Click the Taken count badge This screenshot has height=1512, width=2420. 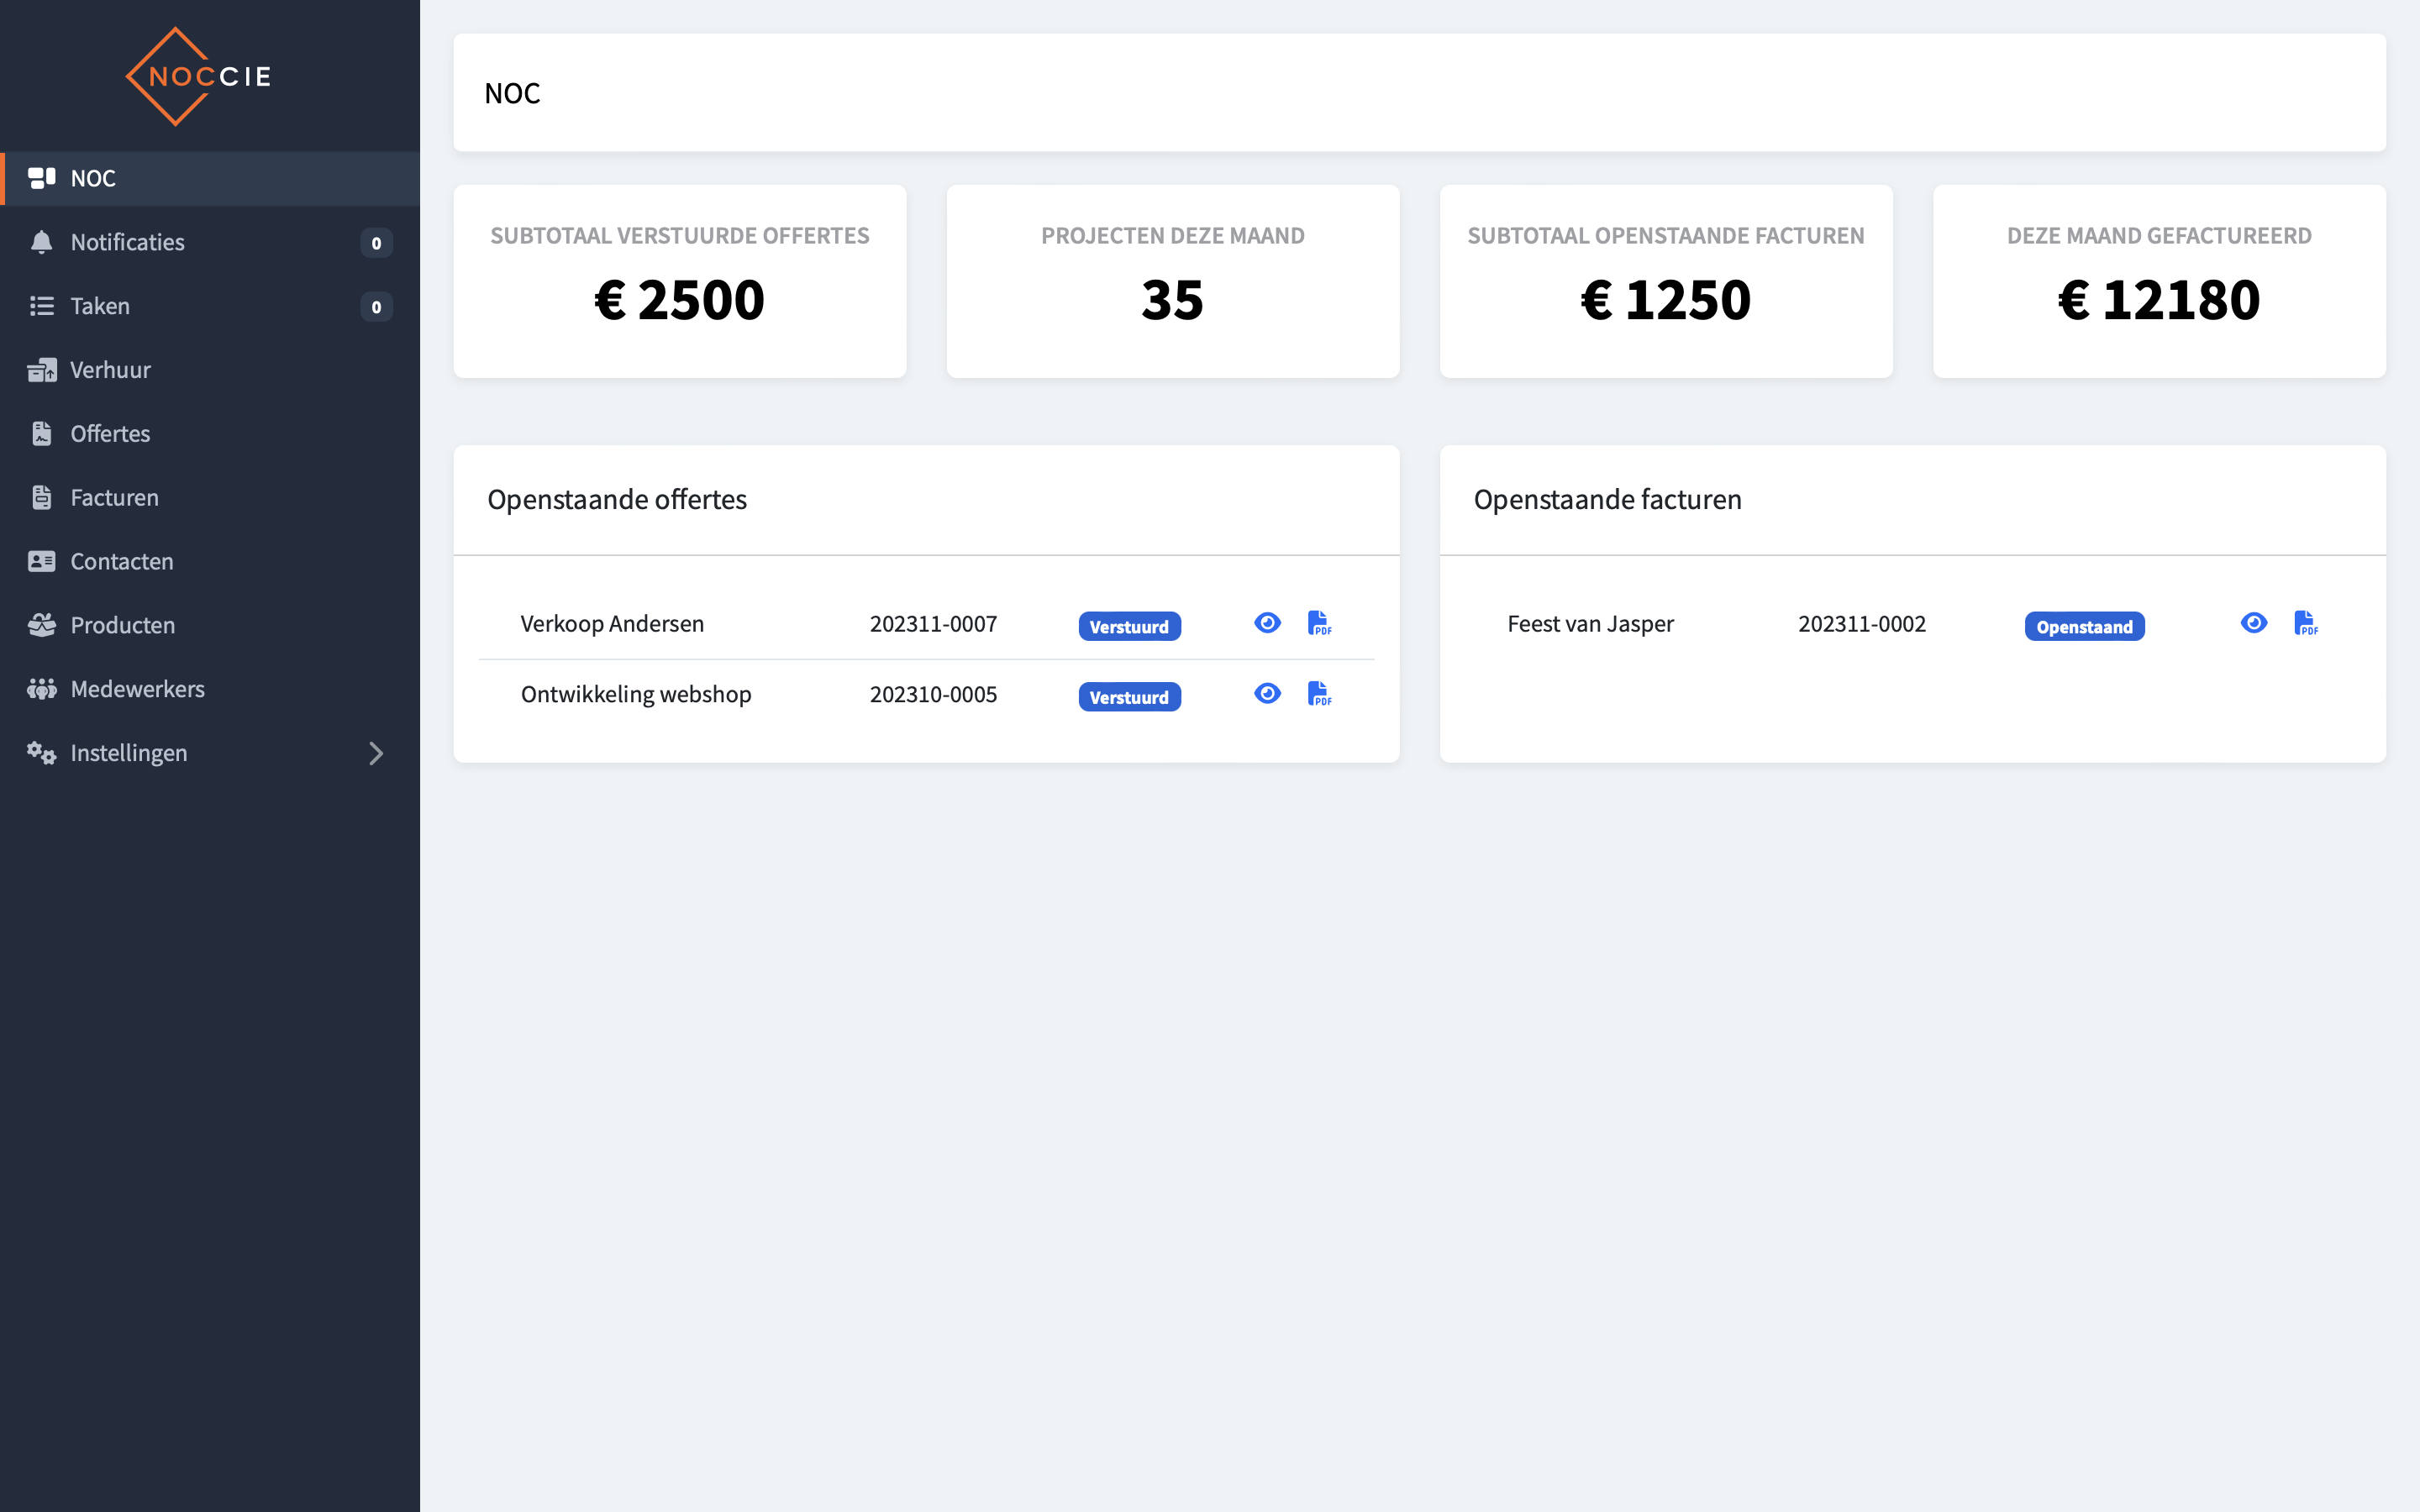[376, 307]
